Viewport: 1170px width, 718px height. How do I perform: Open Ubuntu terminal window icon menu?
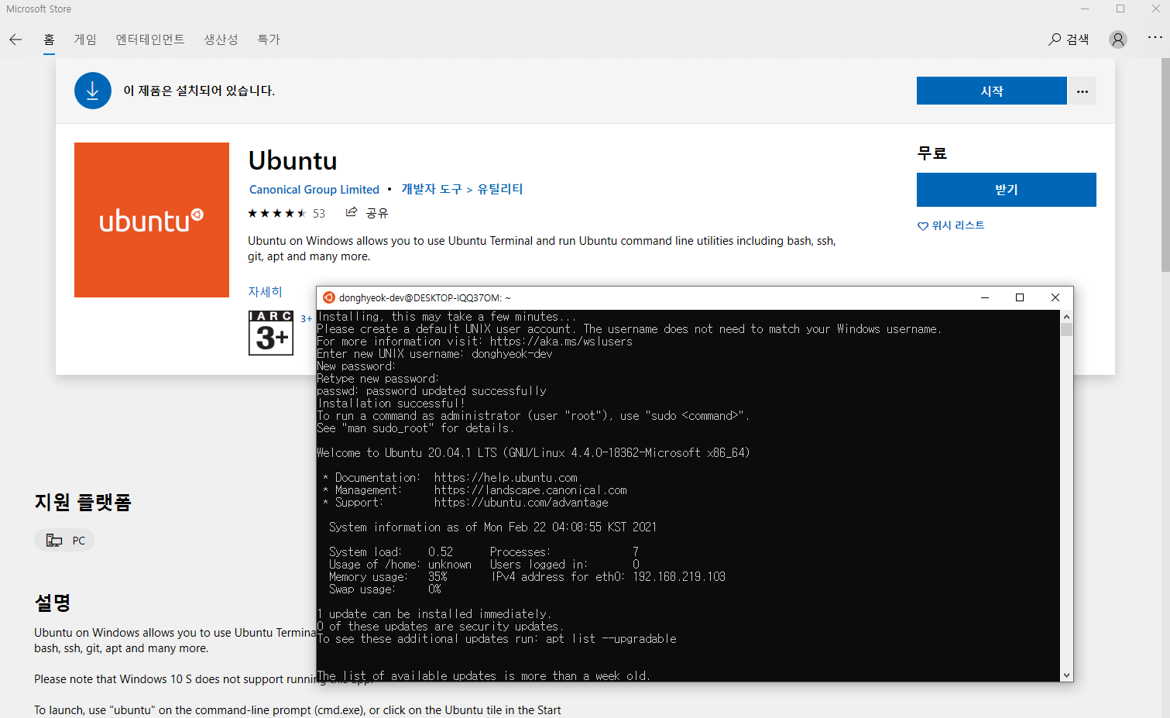(329, 297)
